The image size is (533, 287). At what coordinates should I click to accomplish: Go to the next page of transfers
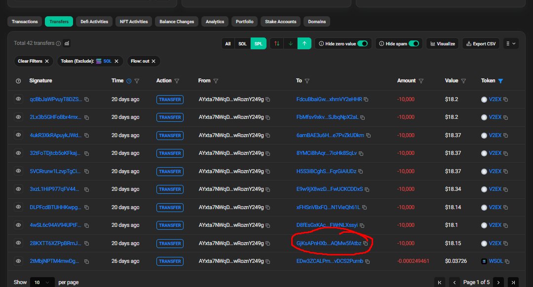[498, 282]
